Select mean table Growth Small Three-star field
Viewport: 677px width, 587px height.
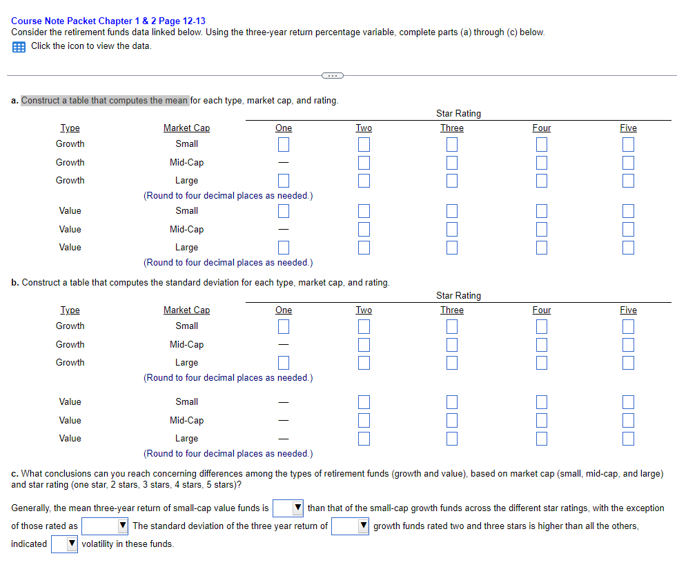coord(452,144)
